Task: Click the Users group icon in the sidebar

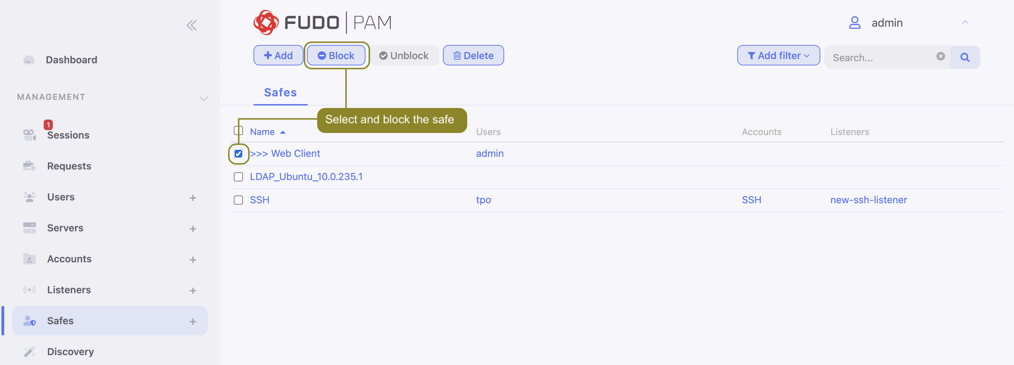Action: click(x=30, y=197)
